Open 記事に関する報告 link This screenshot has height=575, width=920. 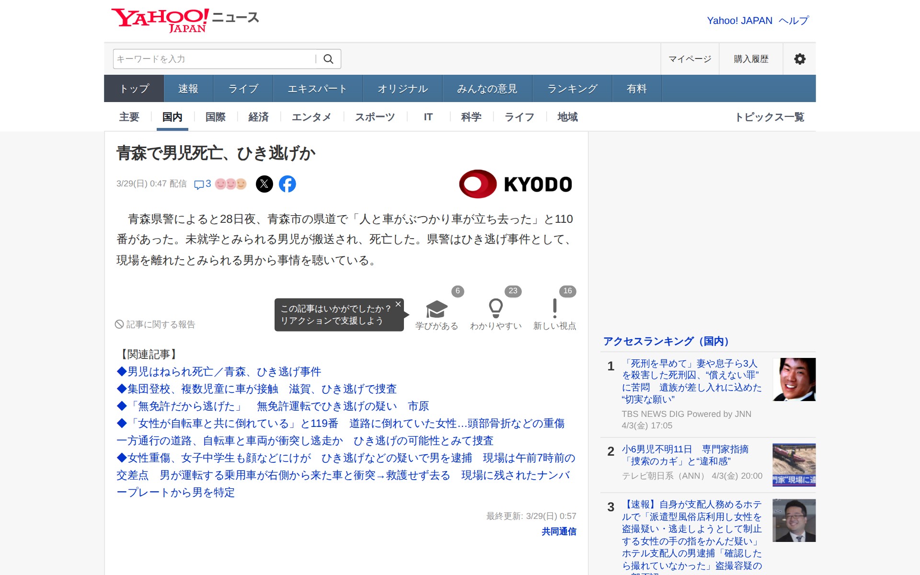point(155,324)
